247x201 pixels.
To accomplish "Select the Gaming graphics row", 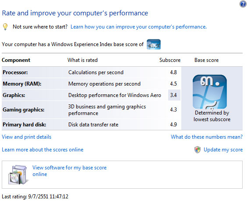I will coord(92,110).
